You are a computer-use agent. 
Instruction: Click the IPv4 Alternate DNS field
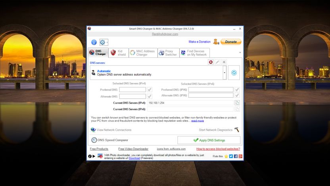[132, 96]
